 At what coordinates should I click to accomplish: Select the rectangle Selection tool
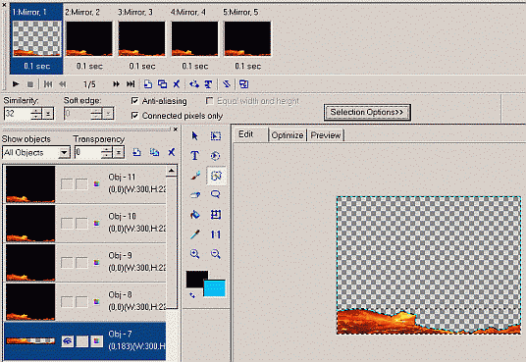(x=215, y=136)
